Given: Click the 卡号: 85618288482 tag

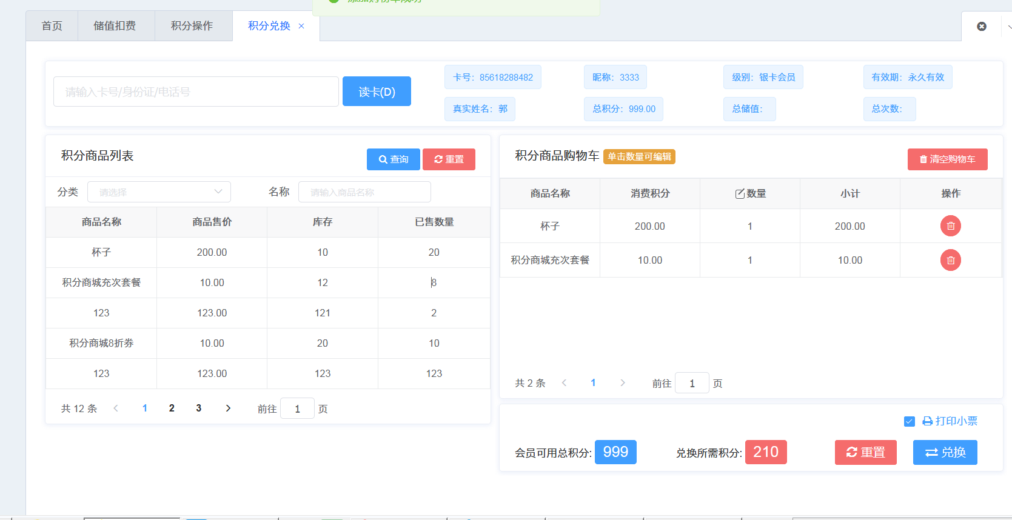Looking at the screenshot, I should [x=492, y=77].
